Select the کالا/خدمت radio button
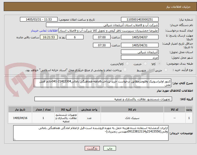197x155 pixels. 127,64
